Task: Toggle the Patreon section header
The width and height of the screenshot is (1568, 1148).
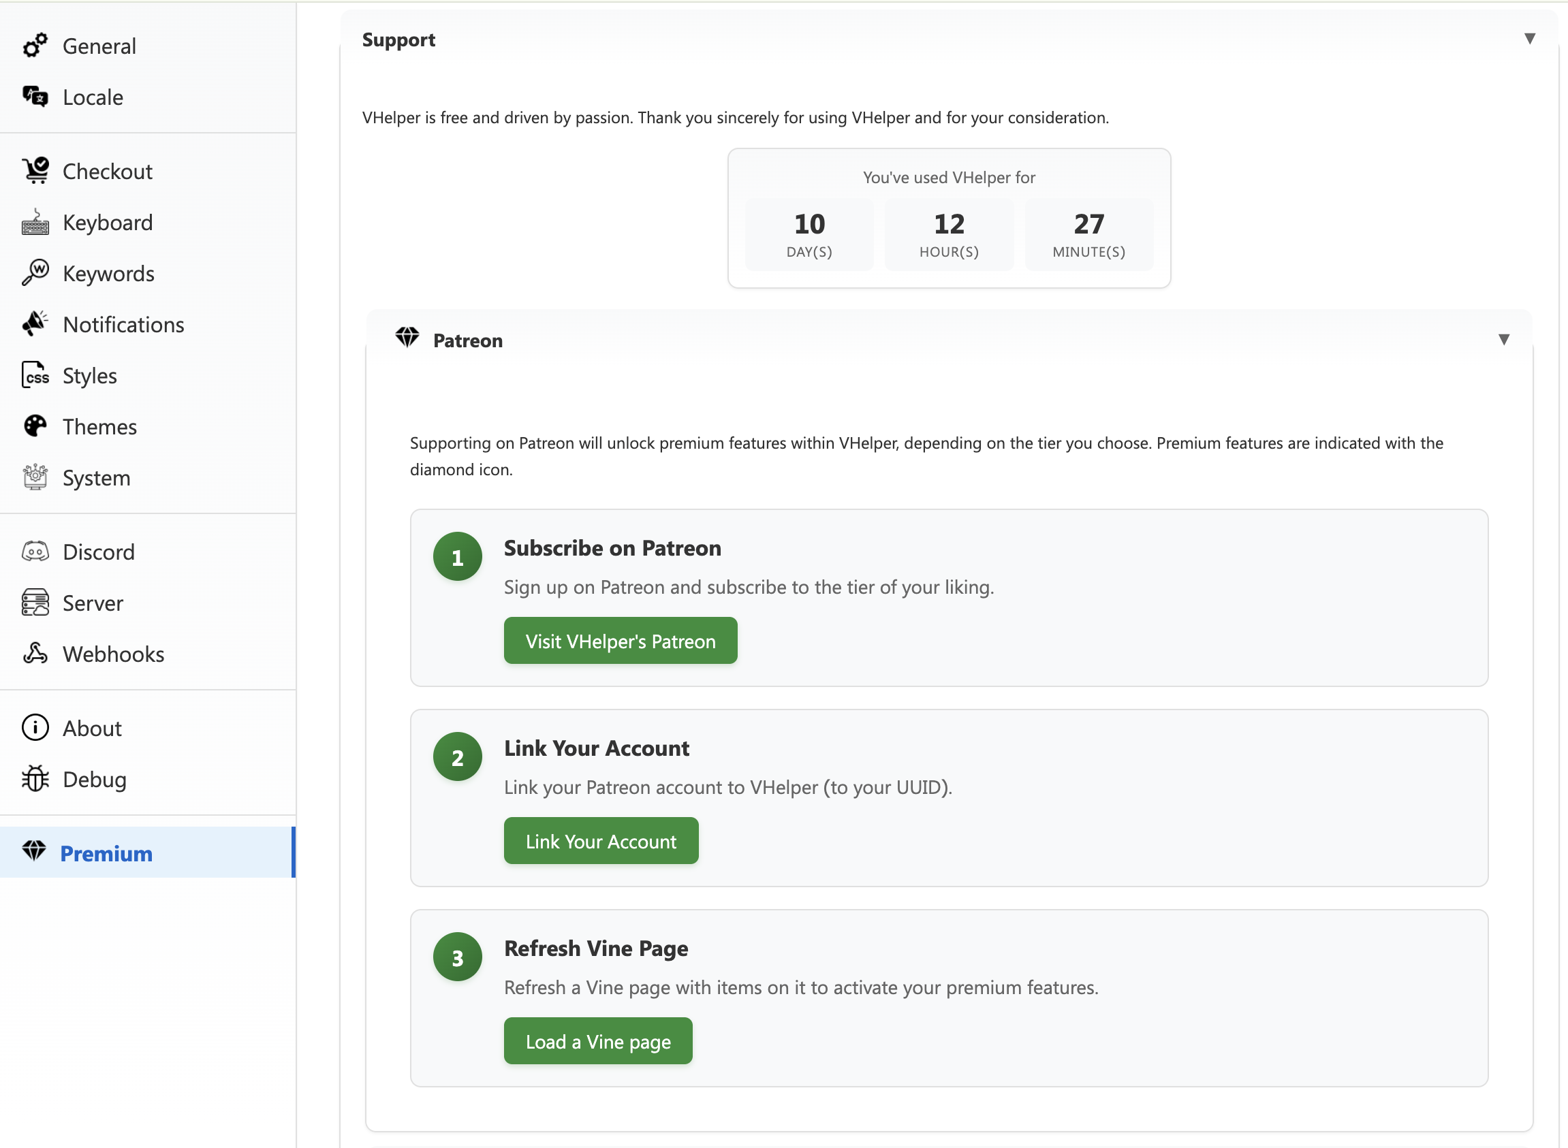Action: click(468, 340)
